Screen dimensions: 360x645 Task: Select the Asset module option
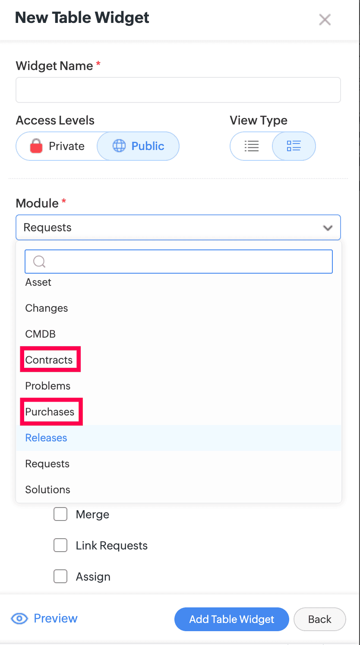click(38, 282)
